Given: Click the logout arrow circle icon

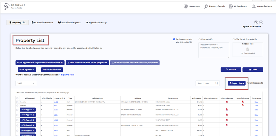Looking at the screenshot, I should [261, 23].
